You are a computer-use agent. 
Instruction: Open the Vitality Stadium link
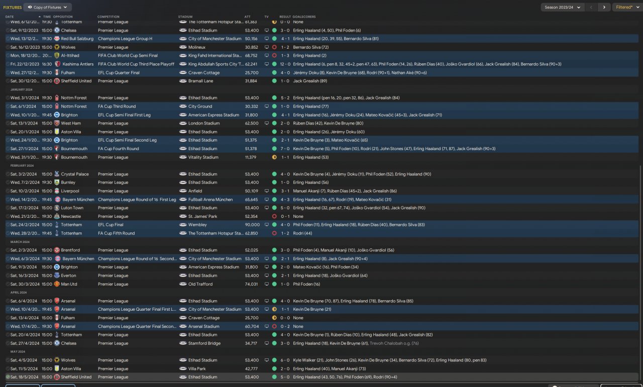click(x=203, y=157)
